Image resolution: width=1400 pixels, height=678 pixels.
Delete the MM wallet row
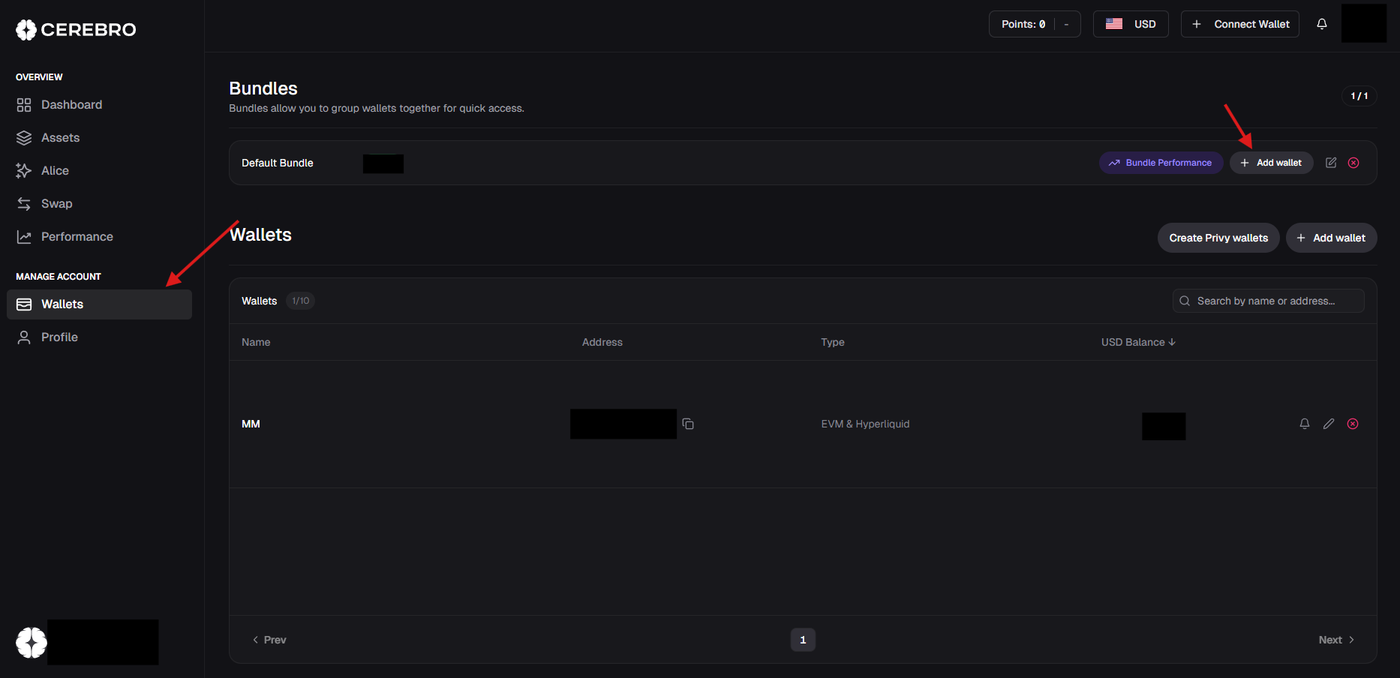click(x=1353, y=424)
